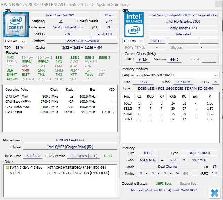Click the Intel Graphics logo

tap(134, 25)
